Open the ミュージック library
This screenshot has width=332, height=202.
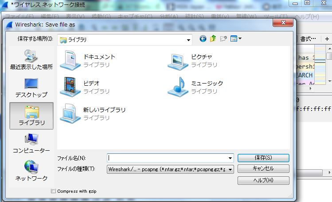point(195,87)
